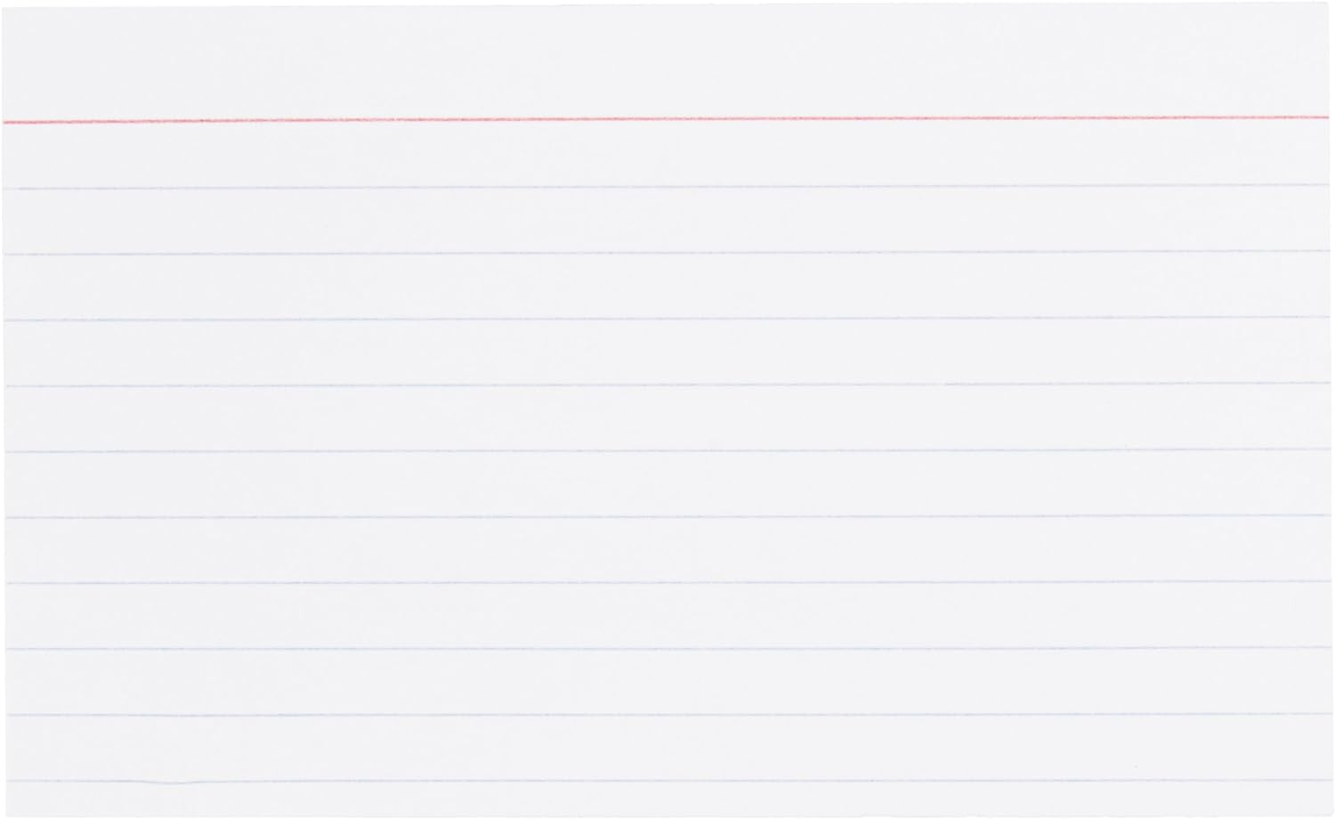Click the sixth blue ruled line from top

pyautogui.click(x=666, y=516)
